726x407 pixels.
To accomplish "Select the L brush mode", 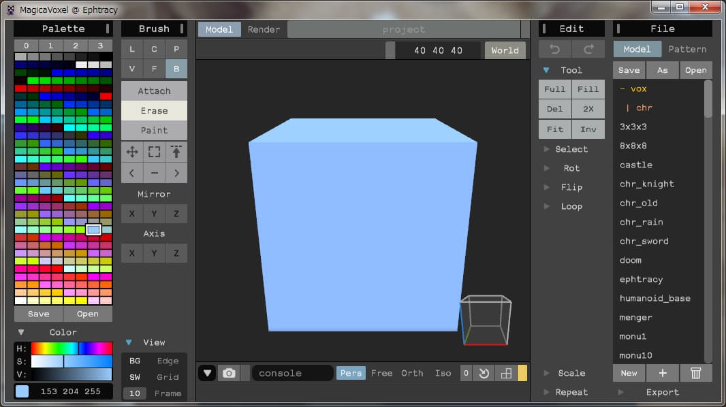I will (132, 49).
